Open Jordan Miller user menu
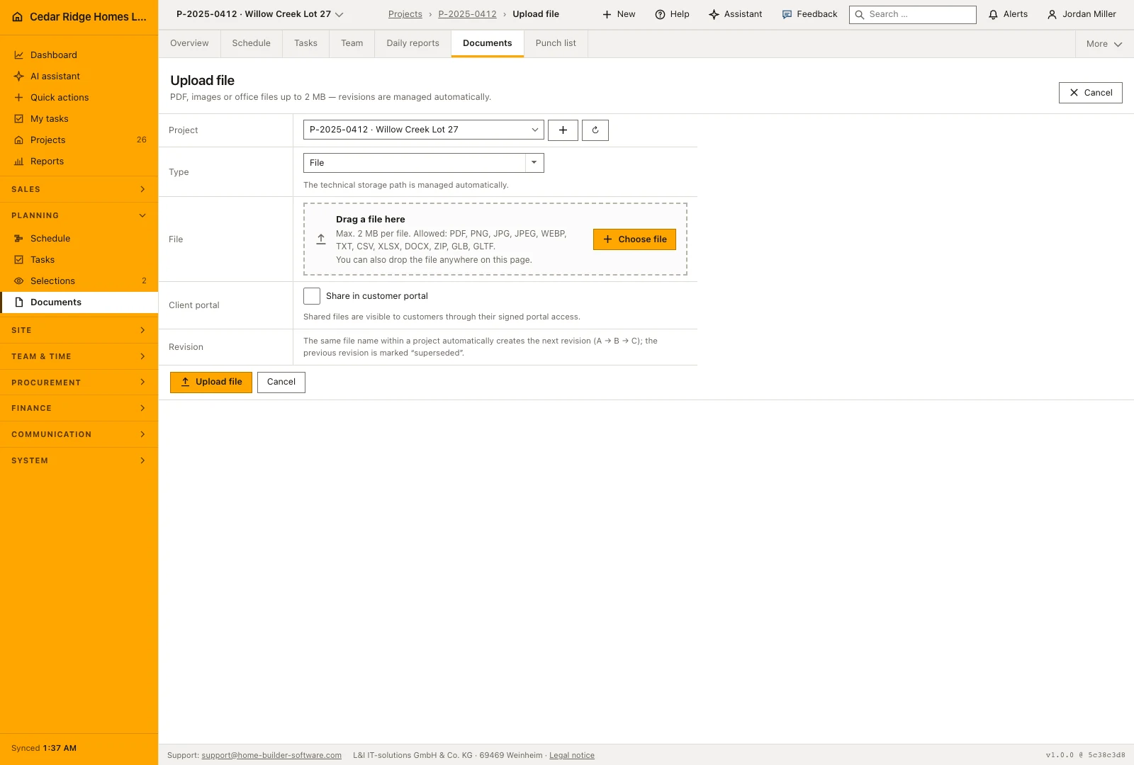Screen dimensions: 1134x765 tap(1082, 14)
